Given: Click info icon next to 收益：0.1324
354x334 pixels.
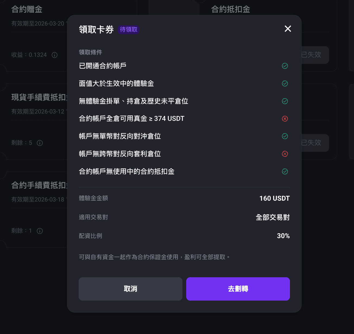Looking at the screenshot, I should [x=55, y=55].
